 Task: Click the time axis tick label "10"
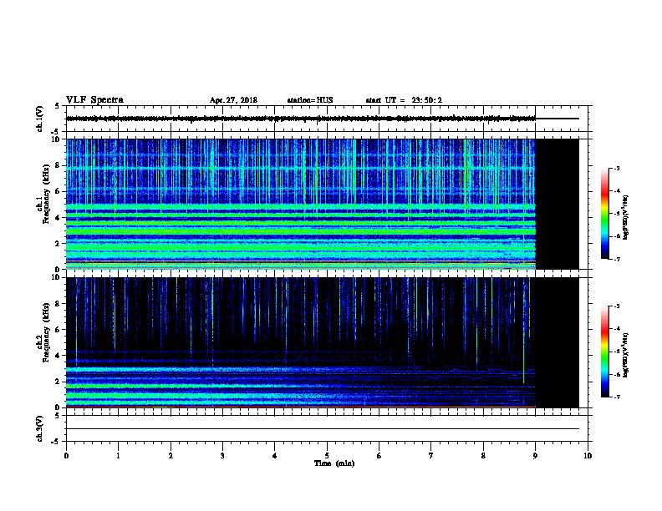point(588,456)
